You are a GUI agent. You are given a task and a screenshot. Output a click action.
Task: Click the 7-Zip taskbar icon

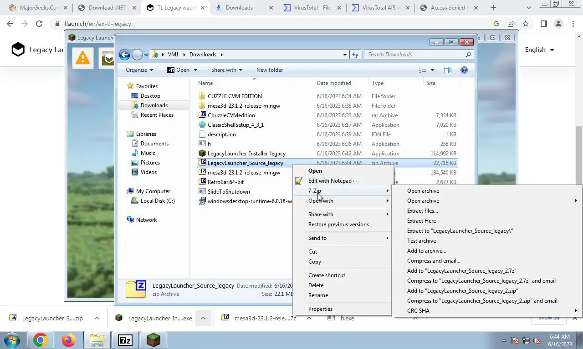tap(125, 340)
